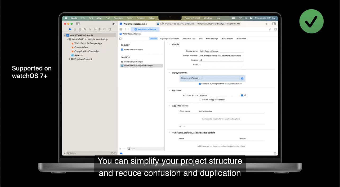Viewport: 340px width, 187px height.
Task: Click the Run (play) button
Action: [114, 24]
